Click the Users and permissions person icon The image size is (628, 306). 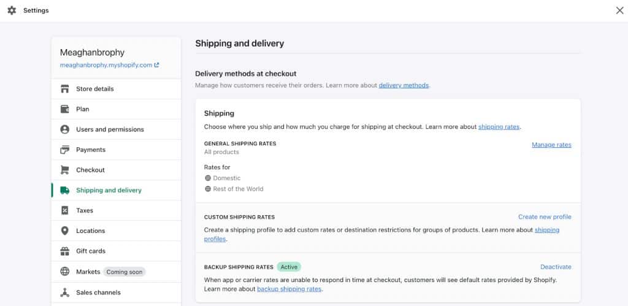pos(64,129)
